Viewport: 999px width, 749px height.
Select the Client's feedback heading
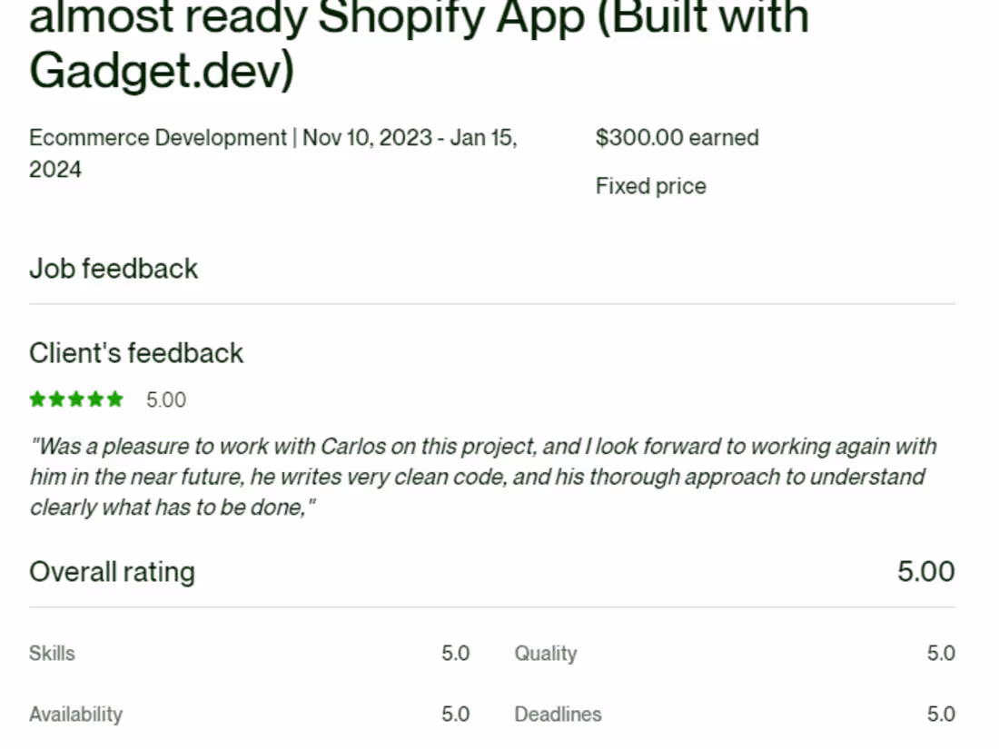coord(135,353)
